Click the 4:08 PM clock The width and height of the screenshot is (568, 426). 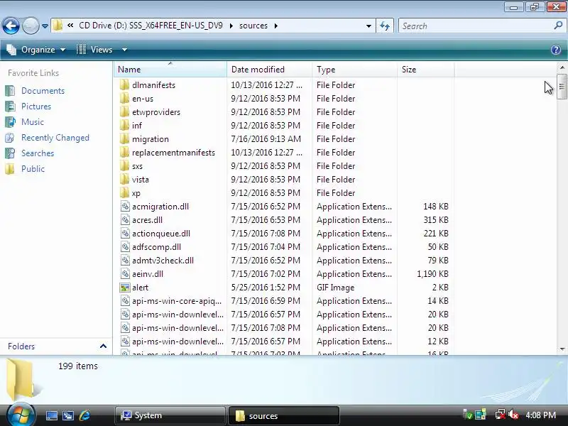tap(541, 415)
